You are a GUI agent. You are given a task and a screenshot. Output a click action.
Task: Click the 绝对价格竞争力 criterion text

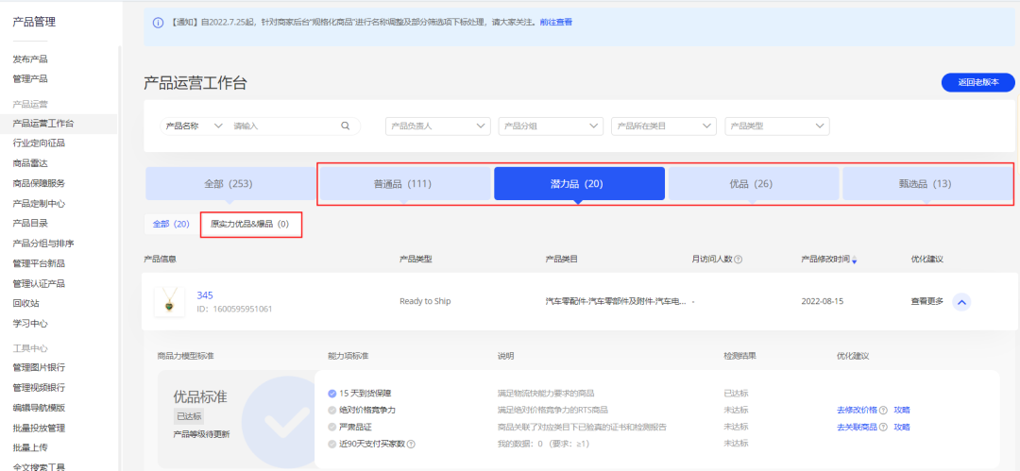coord(366,411)
